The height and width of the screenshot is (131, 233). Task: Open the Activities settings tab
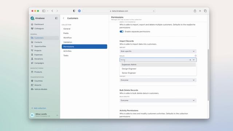pos(84,51)
